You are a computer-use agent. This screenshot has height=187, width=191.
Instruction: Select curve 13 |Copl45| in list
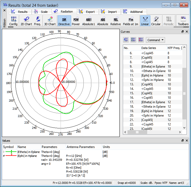click(x=147, y=84)
